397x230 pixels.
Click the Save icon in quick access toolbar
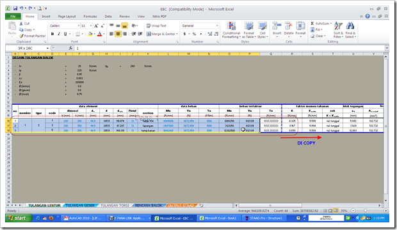tap(15, 8)
